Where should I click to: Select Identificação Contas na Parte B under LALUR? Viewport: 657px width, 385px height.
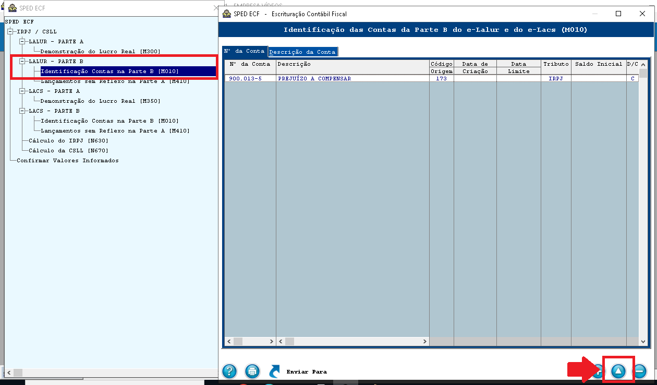point(110,71)
